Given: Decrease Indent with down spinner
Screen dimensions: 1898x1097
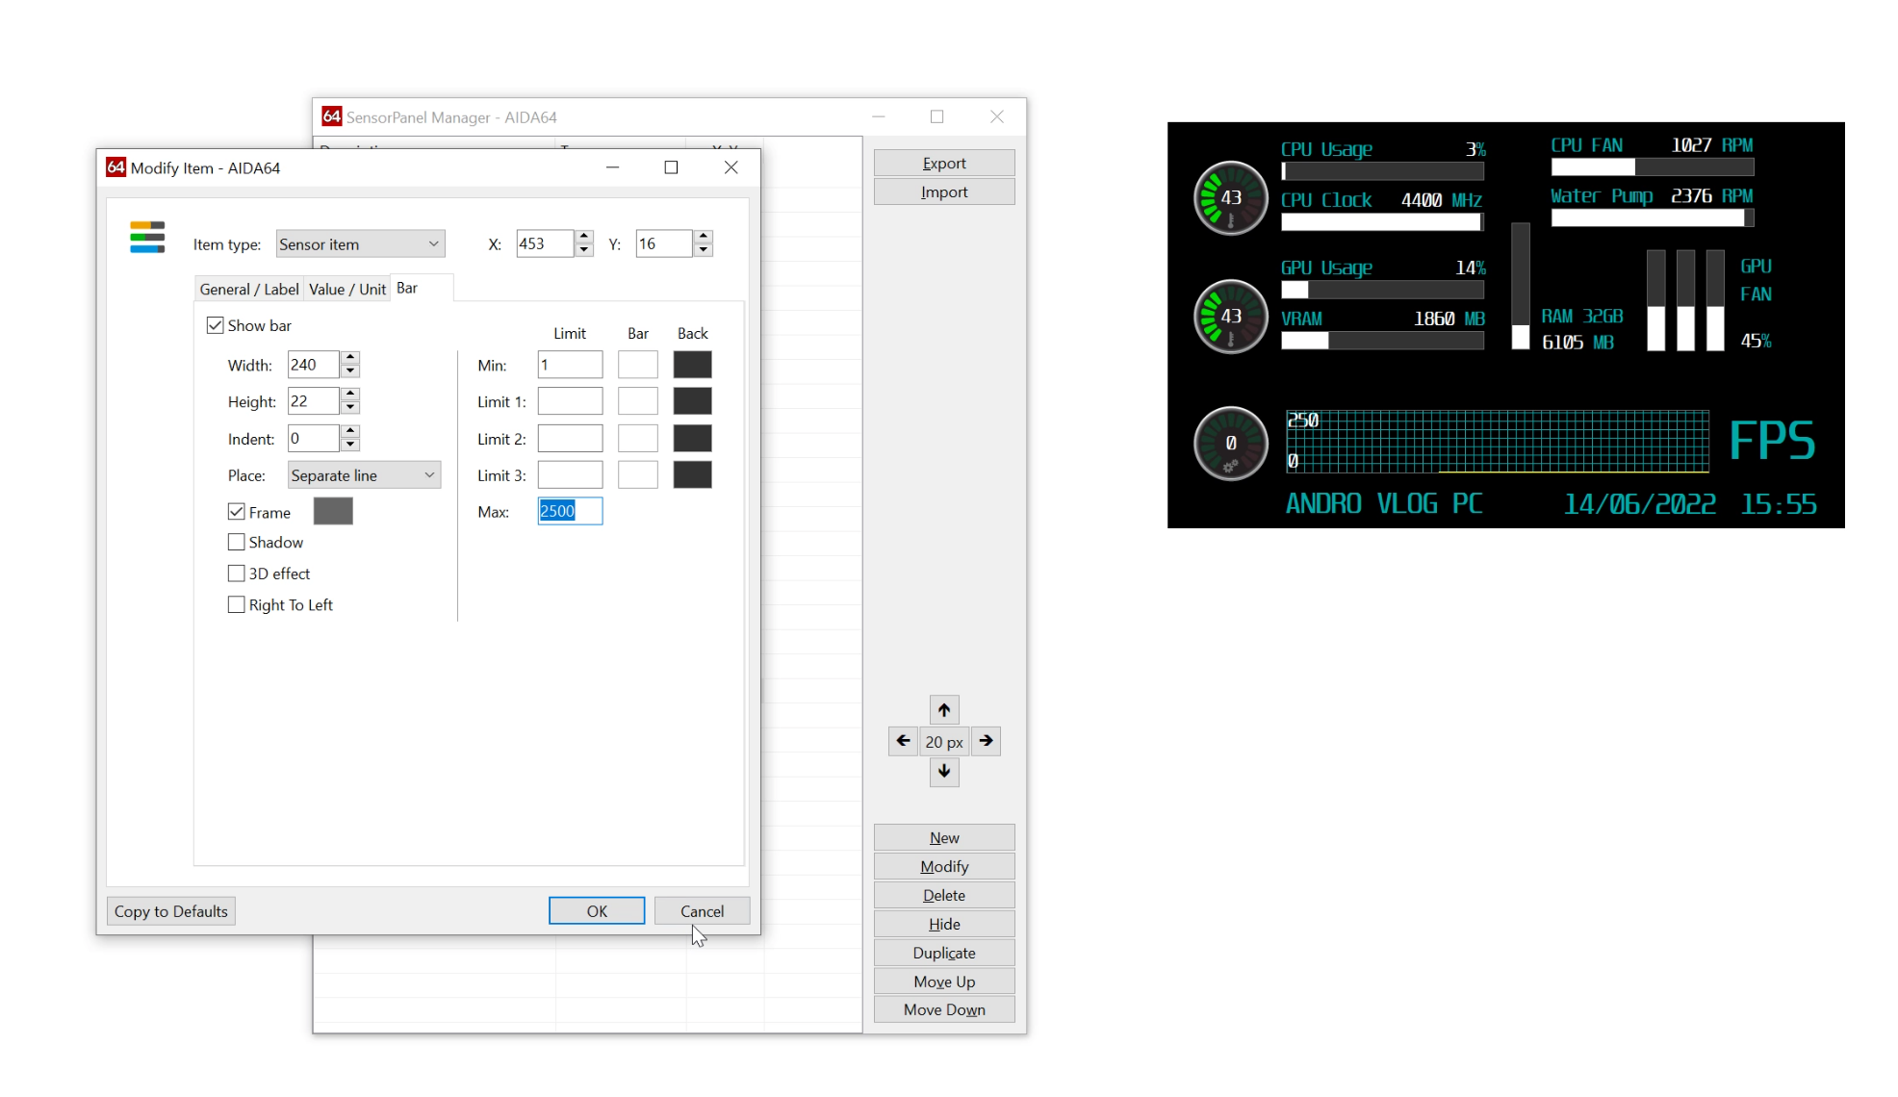Looking at the screenshot, I should [x=350, y=446].
